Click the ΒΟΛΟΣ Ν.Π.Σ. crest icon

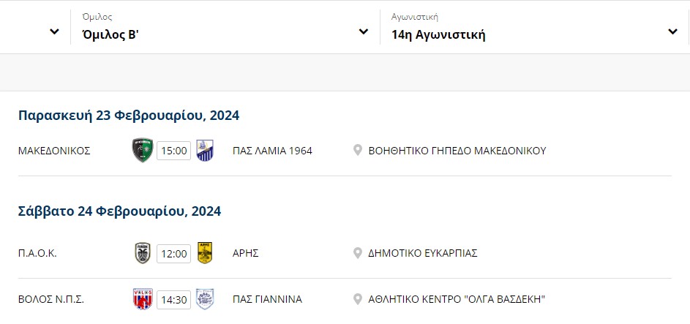143,299
